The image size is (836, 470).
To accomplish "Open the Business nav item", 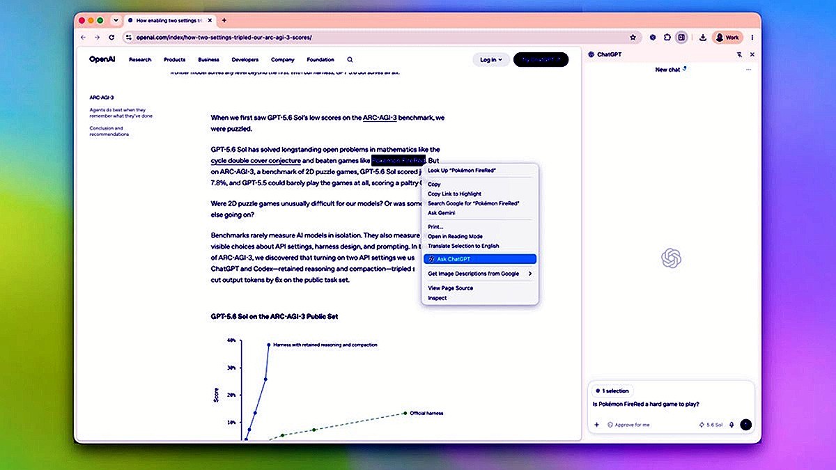I will pos(208,60).
